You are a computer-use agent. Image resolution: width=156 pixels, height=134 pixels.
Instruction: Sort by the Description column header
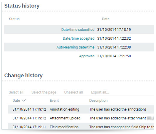click(x=98, y=100)
